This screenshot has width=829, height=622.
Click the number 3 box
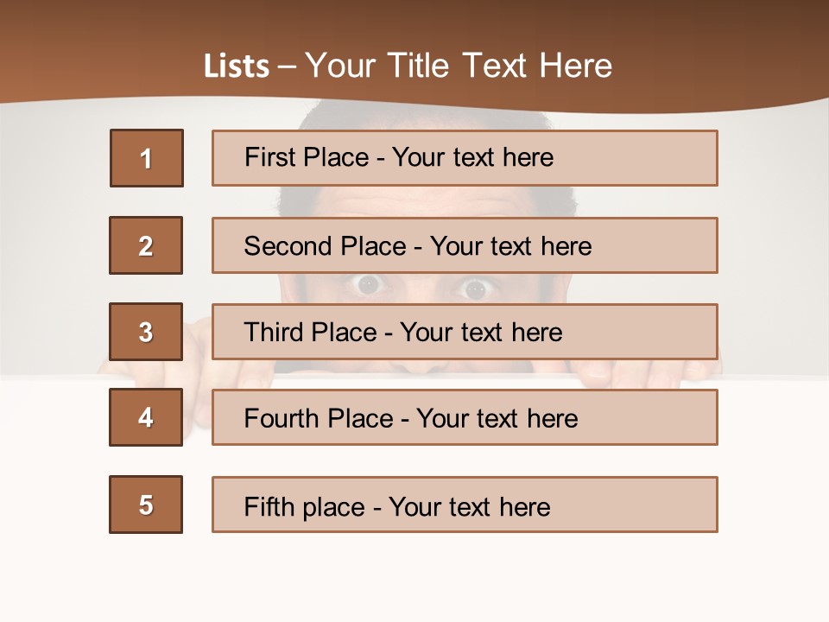point(146,332)
